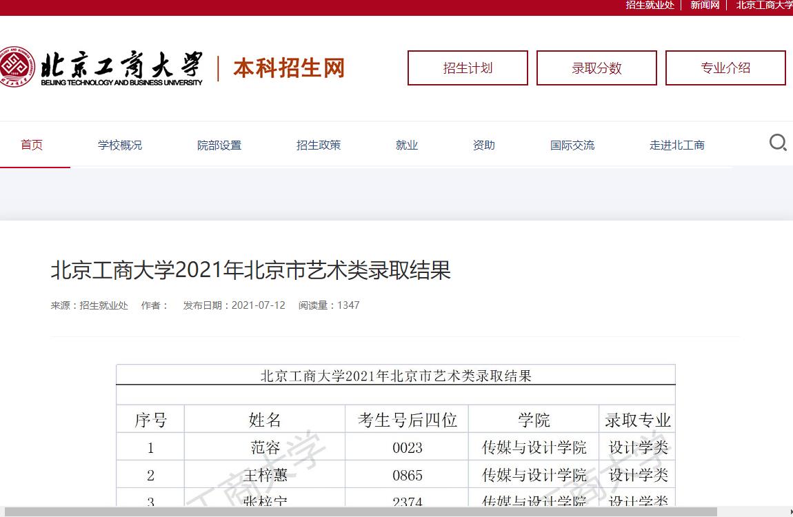Click the search magnifier icon
The height and width of the screenshot is (517, 793).
pos(778,143)
